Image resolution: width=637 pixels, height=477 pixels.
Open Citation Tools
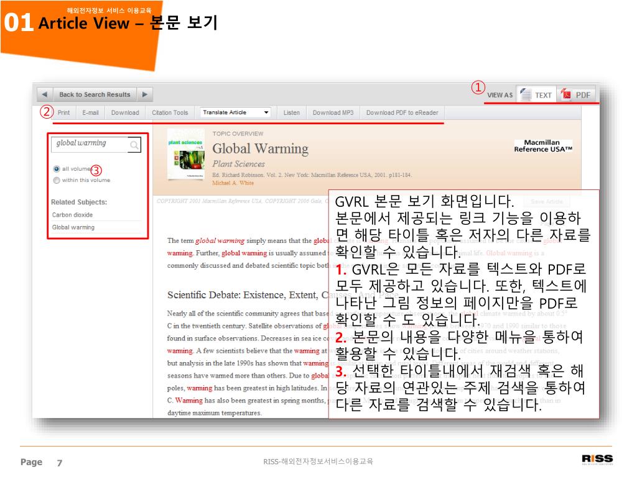coord(170,113)
